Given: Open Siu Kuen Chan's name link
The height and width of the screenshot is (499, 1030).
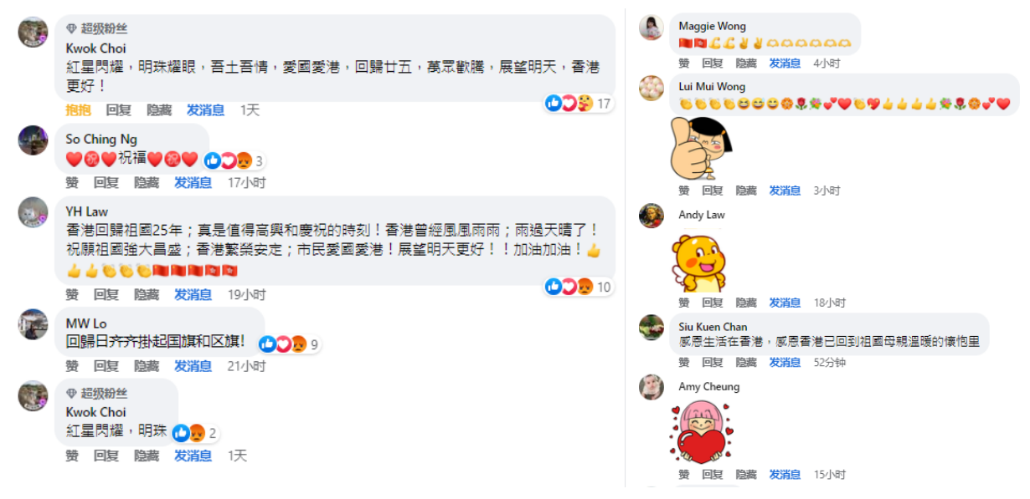Looking at the screenshot, I should [x=713, y=327].
